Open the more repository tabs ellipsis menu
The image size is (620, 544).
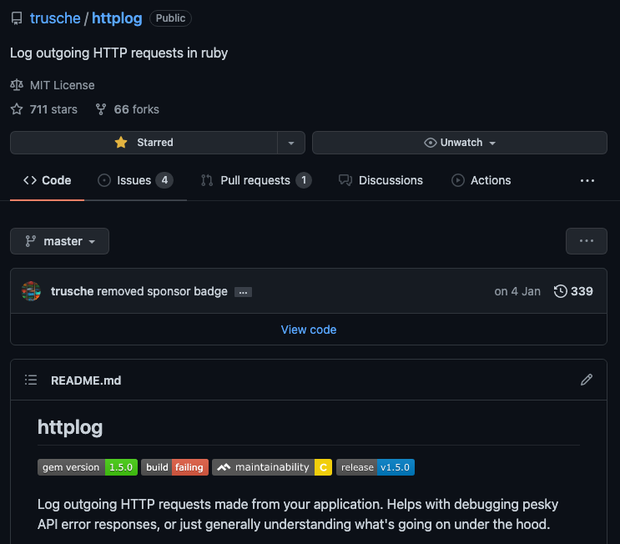point(587,180)
